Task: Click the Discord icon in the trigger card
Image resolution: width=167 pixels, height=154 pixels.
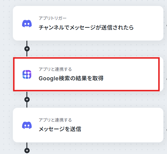Action: pos(27,24)
